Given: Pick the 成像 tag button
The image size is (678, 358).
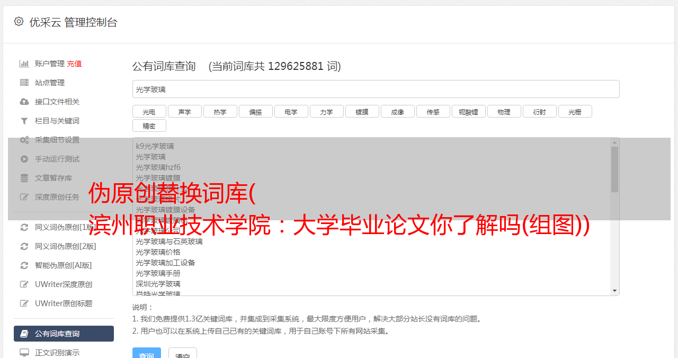Looking at the screenshot, I should point(397,111).
